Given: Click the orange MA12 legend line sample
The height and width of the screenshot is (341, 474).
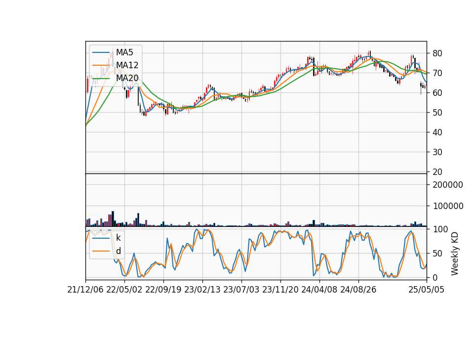Looking at the screenshot, I should 101,65.
